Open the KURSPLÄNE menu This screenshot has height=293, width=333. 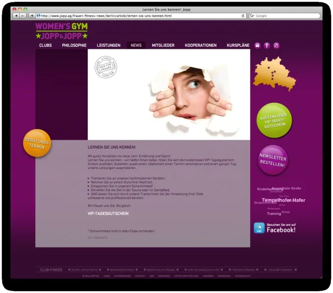point(238,45)
